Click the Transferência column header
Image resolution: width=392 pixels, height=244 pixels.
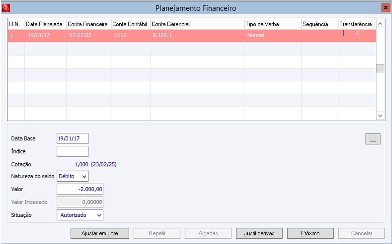[x=356, y=24]
